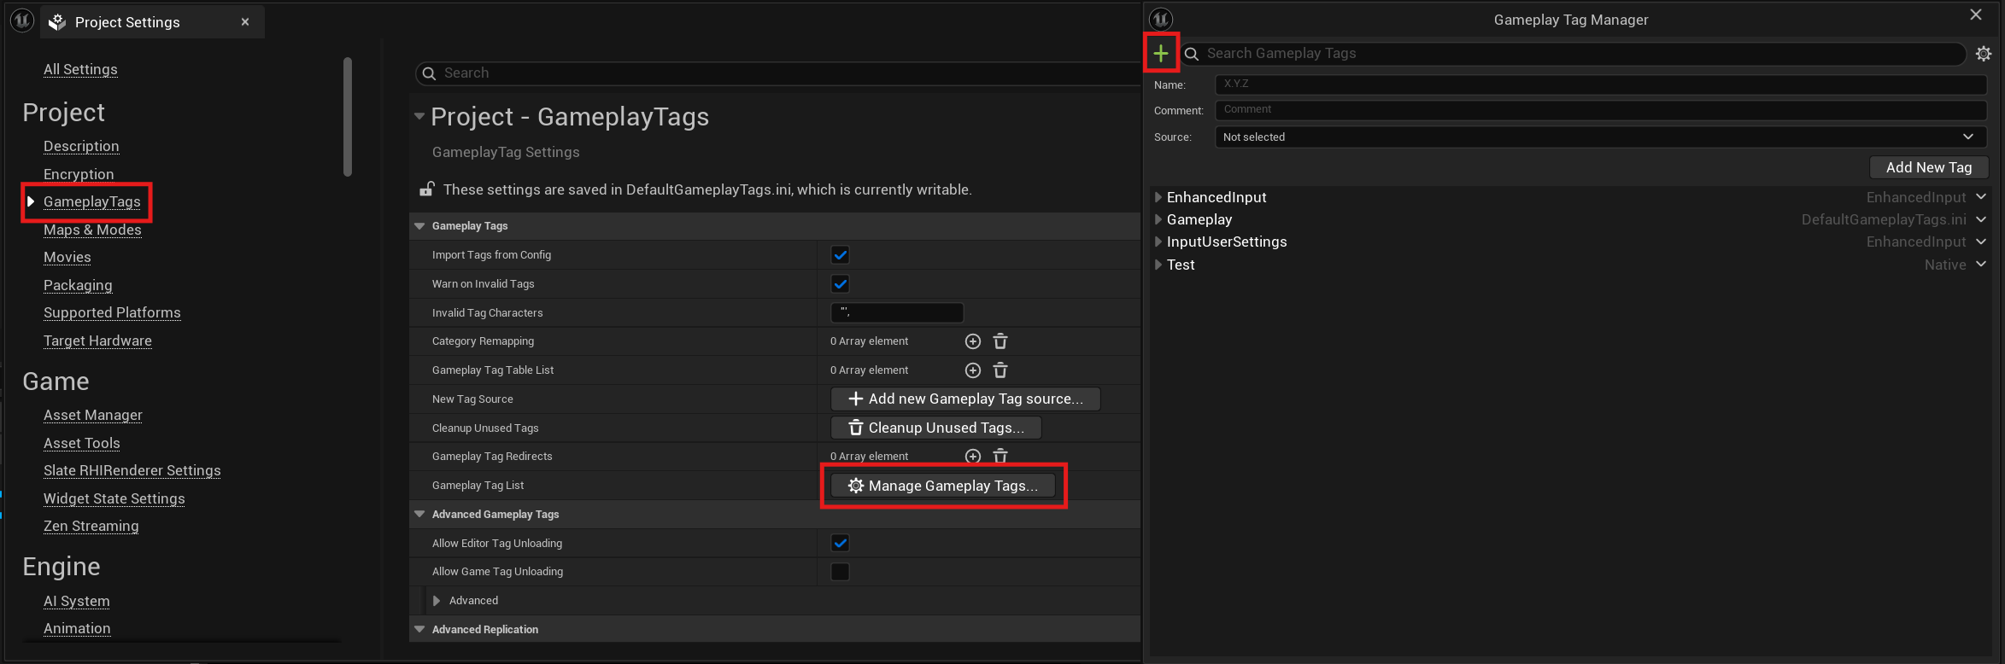
Task: Close the Project Settings tab
Action: [245, 22]
